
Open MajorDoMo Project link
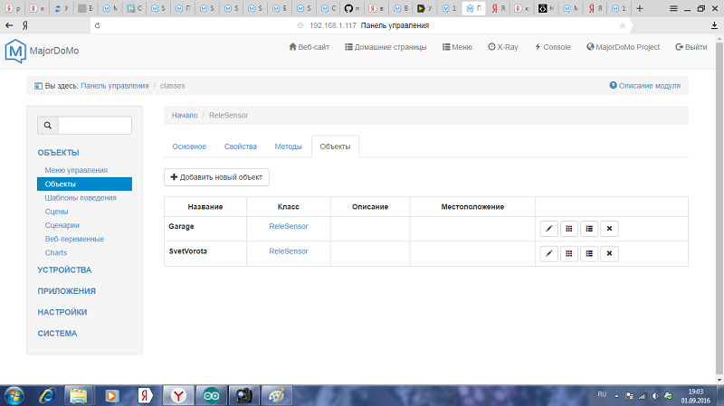623,47
